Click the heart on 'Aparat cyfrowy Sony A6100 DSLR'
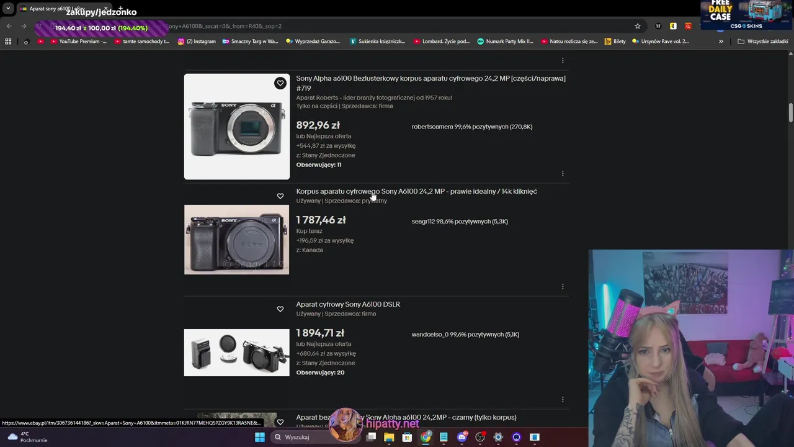Viewport: 794px width, 447px height. 280,309
